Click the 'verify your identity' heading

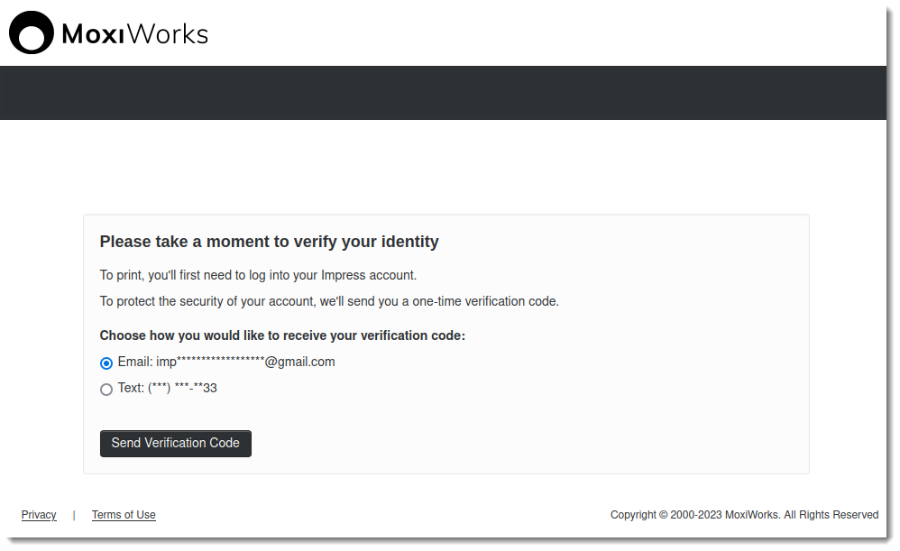269,242
